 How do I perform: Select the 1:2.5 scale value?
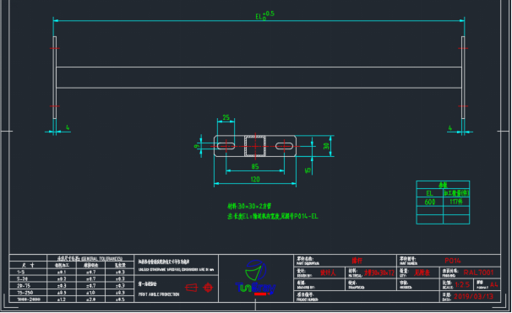[462, 284]
